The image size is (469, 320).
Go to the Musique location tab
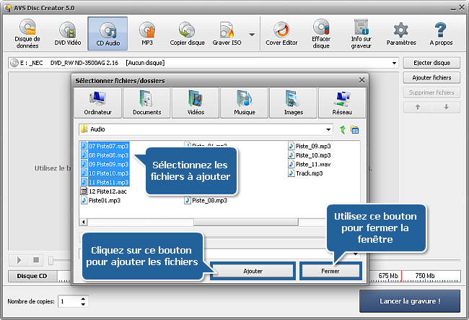coord(244,103)
